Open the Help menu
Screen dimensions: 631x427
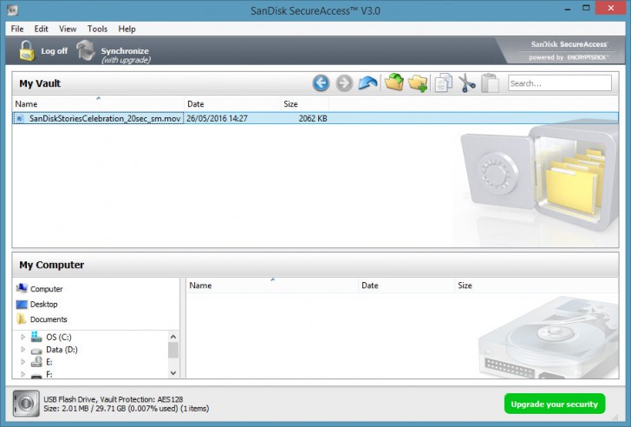coord(127,29)
